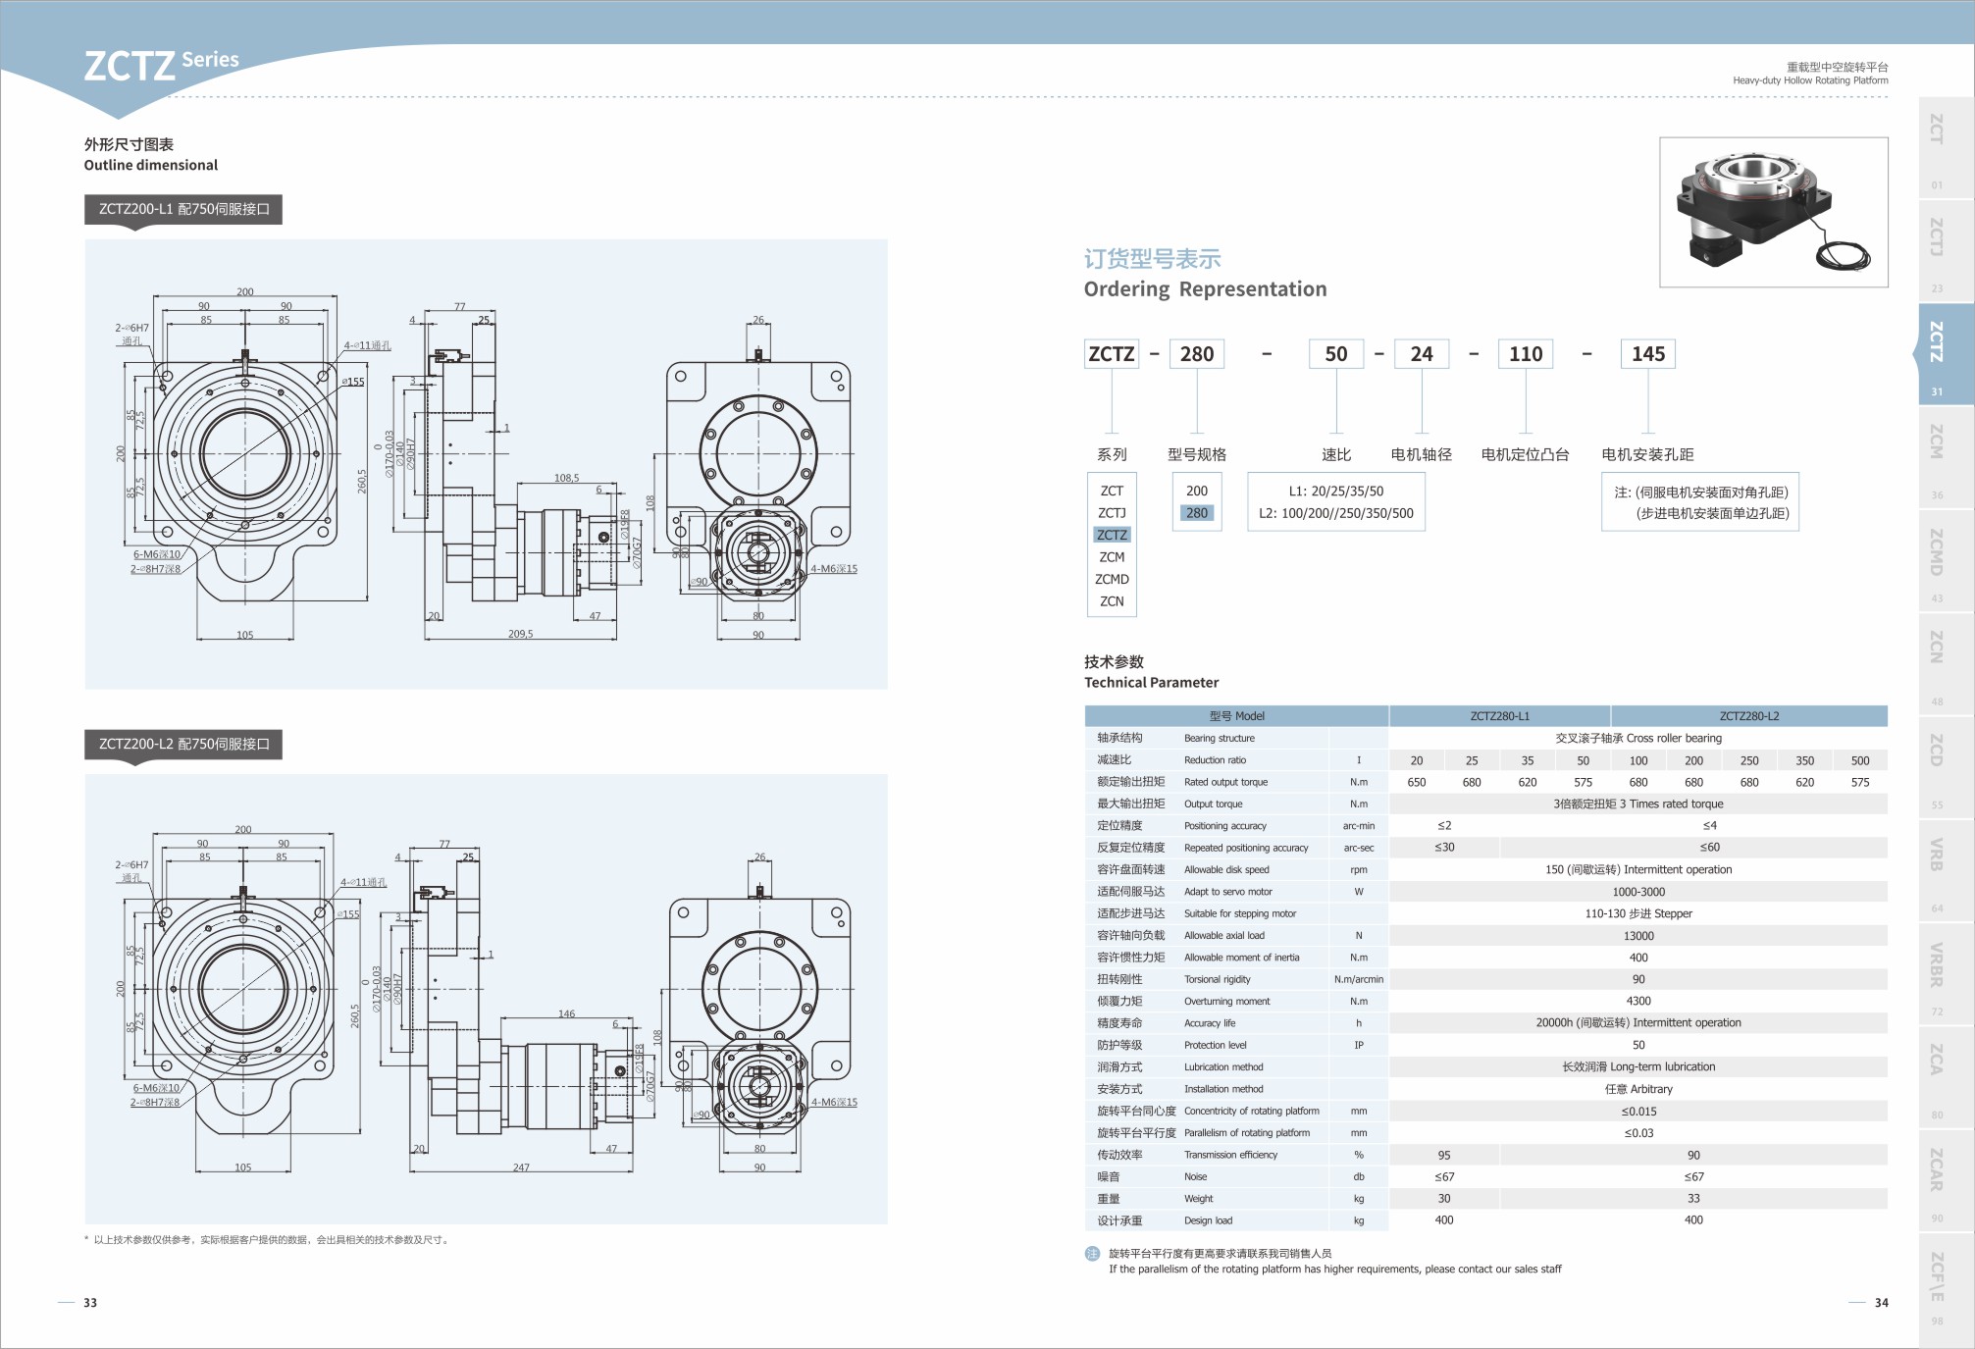Click 'L1: 20/25/35/50' ratio text
Screen dimensions: 1975x1349
point(1336,491)
